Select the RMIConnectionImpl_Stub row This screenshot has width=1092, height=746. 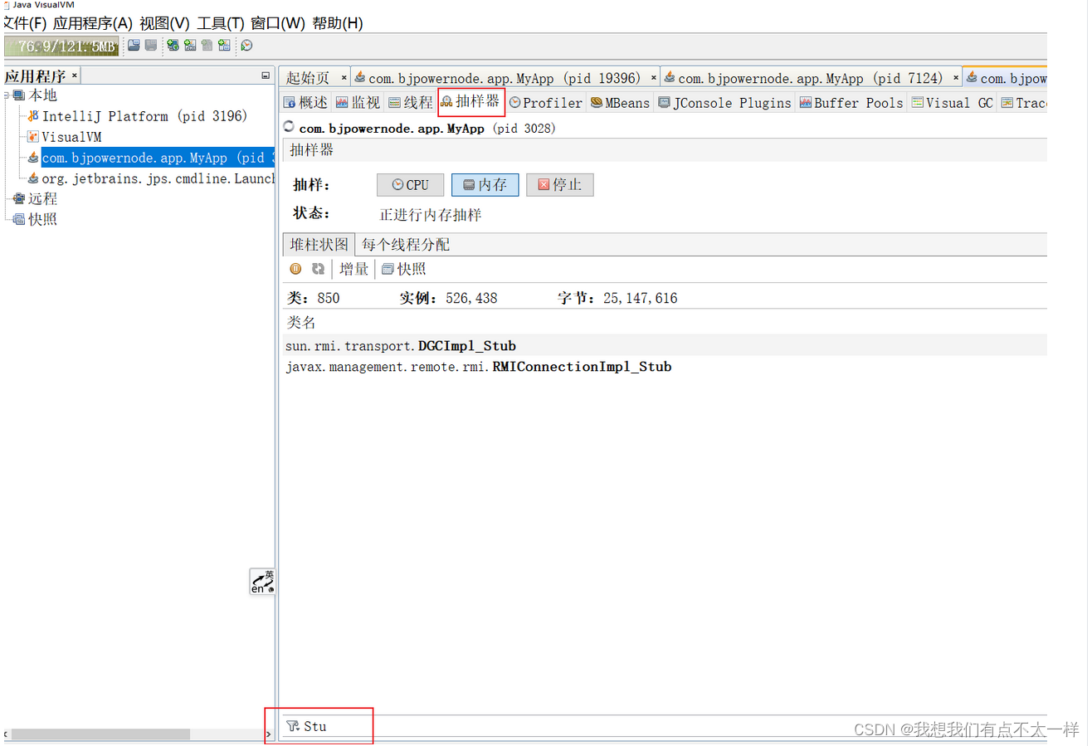pos(664,366)
